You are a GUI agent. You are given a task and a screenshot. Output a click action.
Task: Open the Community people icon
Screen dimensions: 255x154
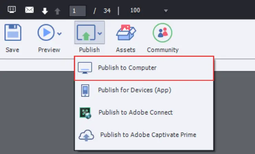[x=162, y=33]
